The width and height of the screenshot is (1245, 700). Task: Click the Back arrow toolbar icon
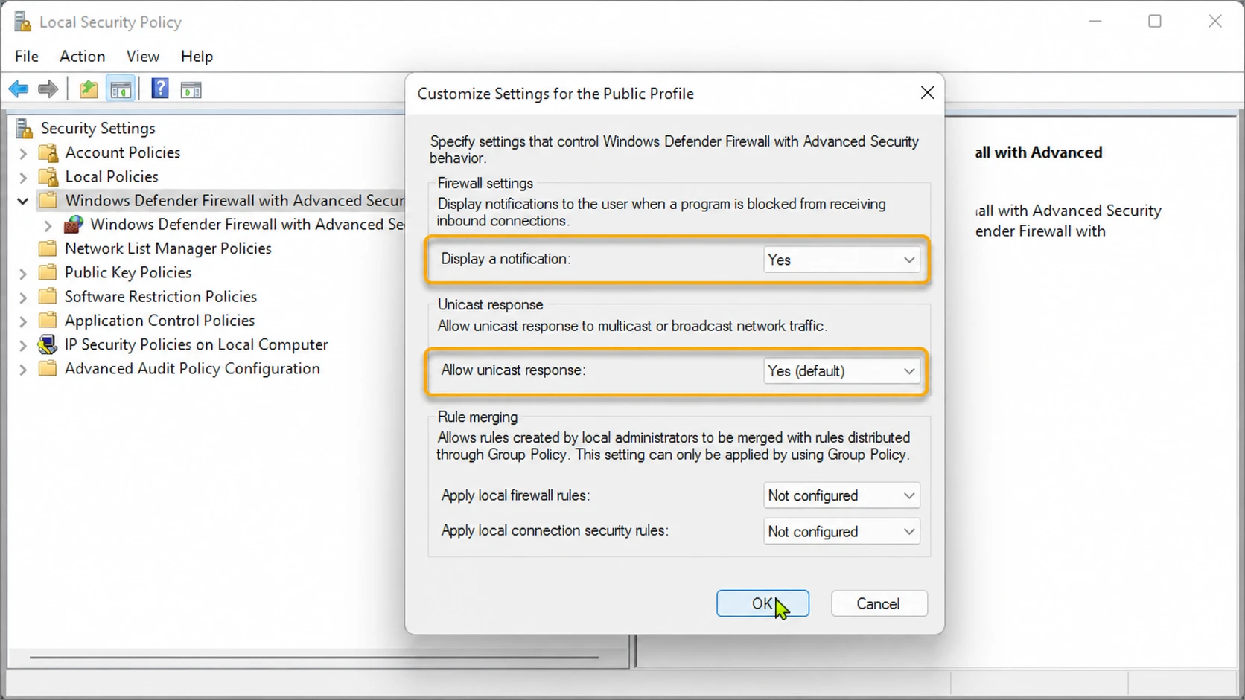pyautogui.click(x=19, y=90)
